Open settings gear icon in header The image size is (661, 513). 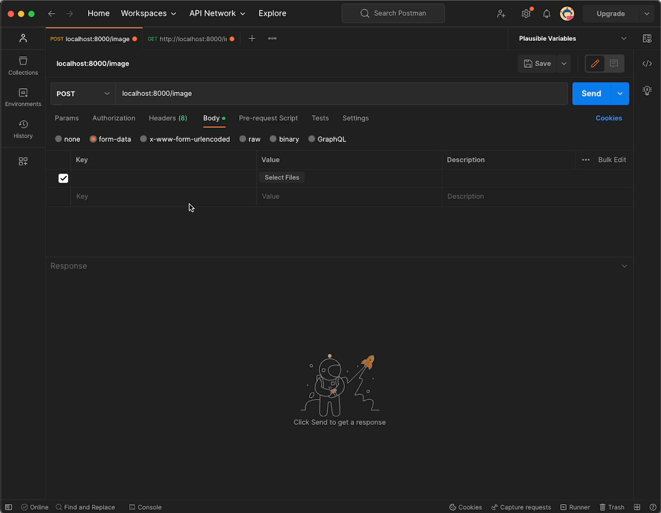pyautogui.click(x=526, y=14)
